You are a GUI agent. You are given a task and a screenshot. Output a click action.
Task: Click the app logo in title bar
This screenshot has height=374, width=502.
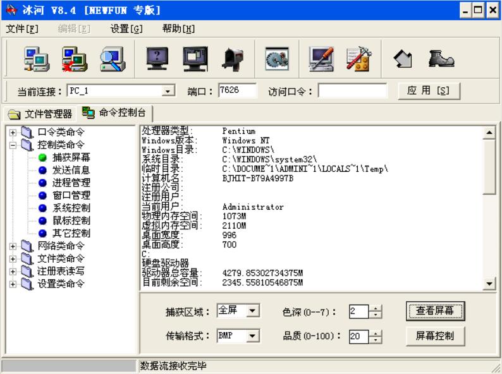(11, 10)
